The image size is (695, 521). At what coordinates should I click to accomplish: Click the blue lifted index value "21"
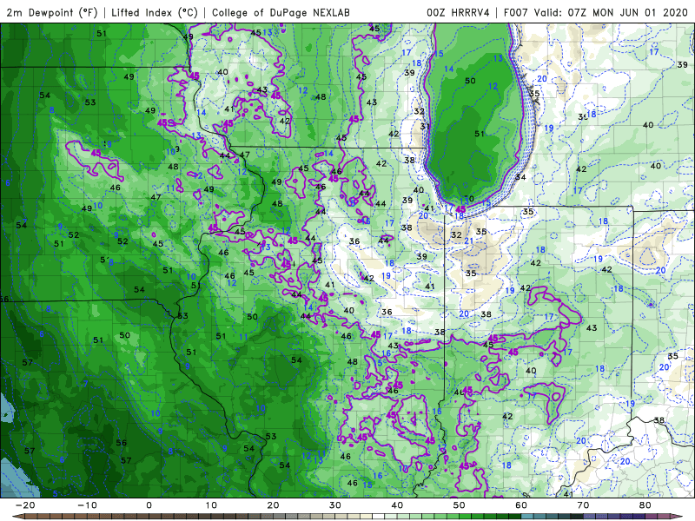click(x=469, y=241)
